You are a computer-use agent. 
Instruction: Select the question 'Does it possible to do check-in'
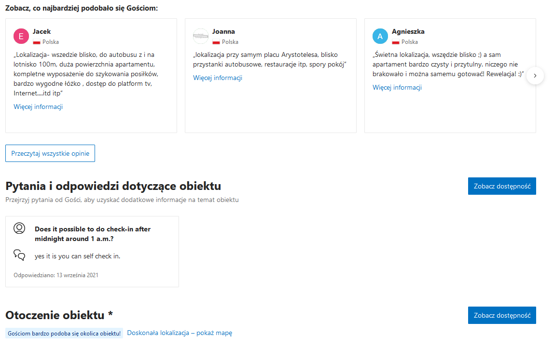tap(93, 234)
